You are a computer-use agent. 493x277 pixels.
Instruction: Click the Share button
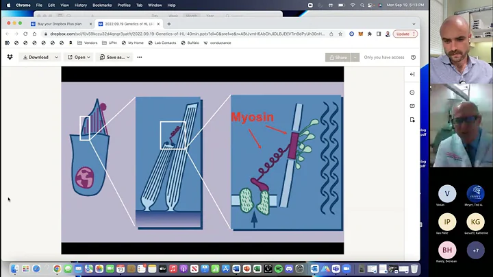click(338, 58)
